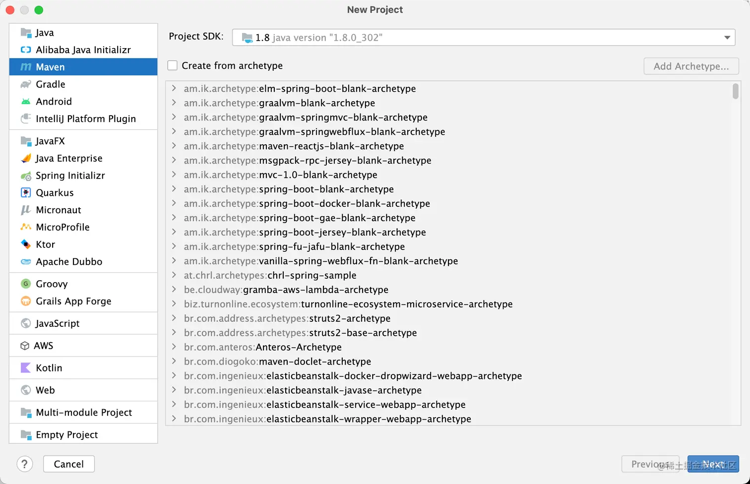Image resolution: width=750 pixels, height=484 pixels.
Task: Click the Spring Initializr leaf icon
Action: (26, 176)
